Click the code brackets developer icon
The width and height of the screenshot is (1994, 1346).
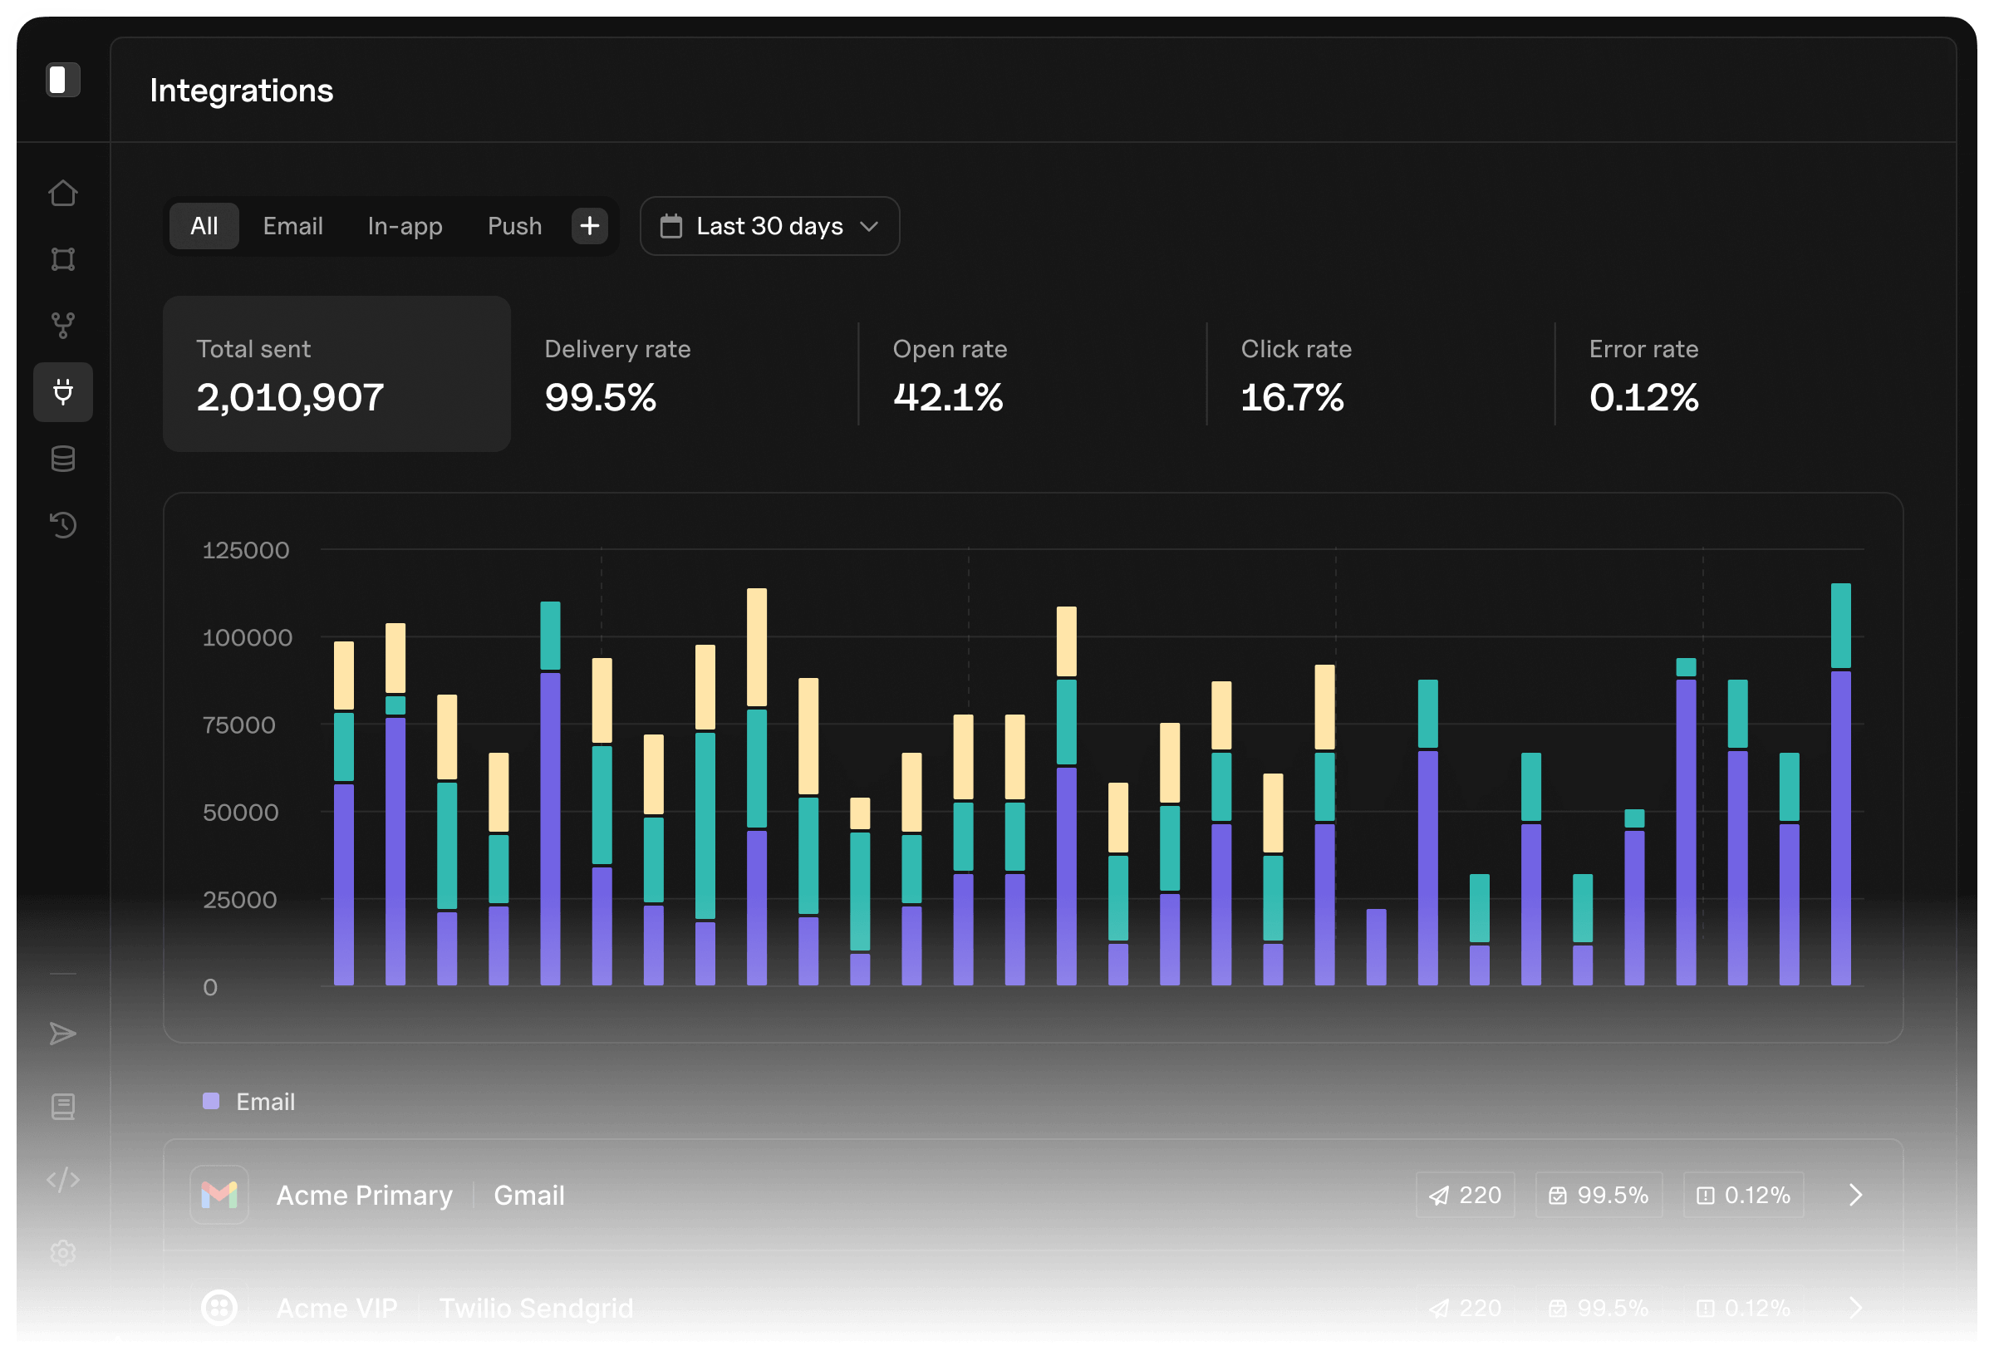(62, 1180)
